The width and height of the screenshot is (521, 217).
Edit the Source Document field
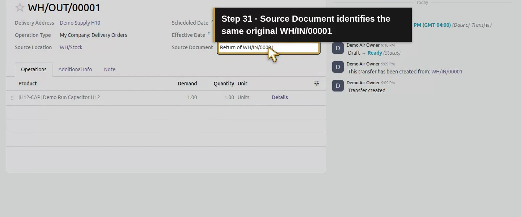point(268,47)
